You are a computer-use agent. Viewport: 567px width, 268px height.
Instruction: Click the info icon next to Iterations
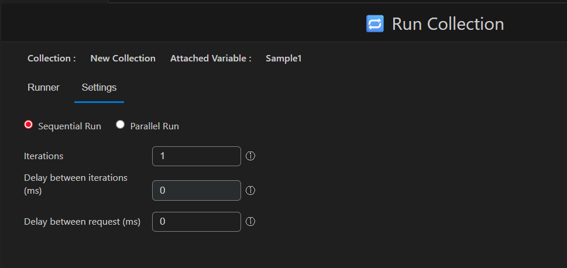(x=250, y=156)
